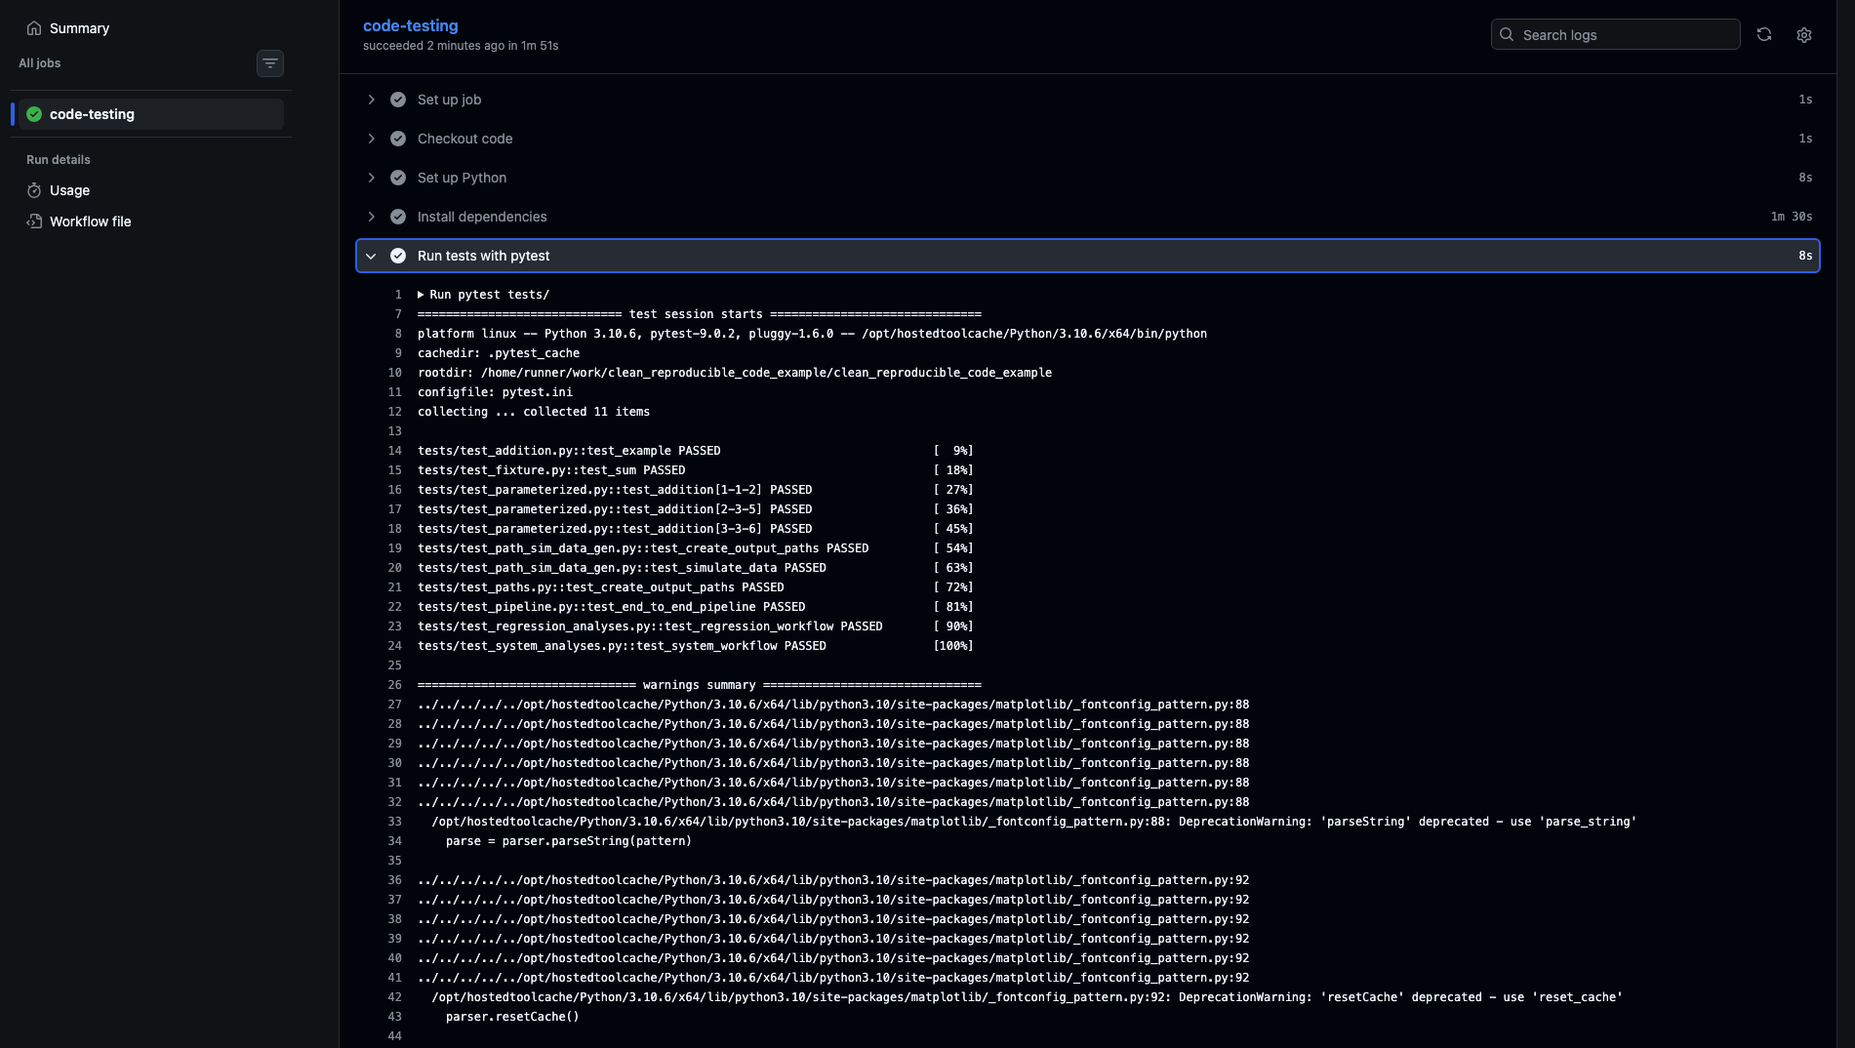Click test_end_to_end_pipeline PASSED line
This screenshot has height=1048, width=1855.
click(x=611, y=607)
